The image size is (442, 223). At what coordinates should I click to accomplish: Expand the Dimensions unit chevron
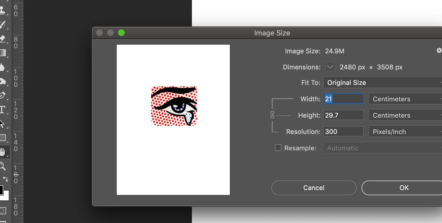pos(330,67)
